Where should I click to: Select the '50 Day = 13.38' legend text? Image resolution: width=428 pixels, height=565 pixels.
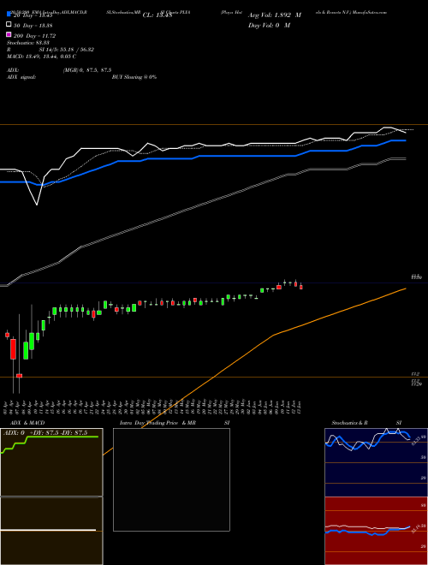click(x=33, y=26)
